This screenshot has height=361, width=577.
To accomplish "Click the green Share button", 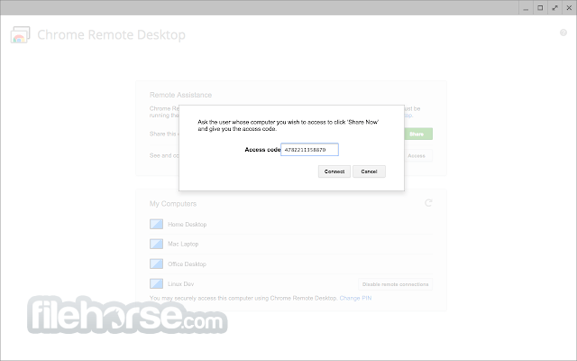I will [417, 134].
